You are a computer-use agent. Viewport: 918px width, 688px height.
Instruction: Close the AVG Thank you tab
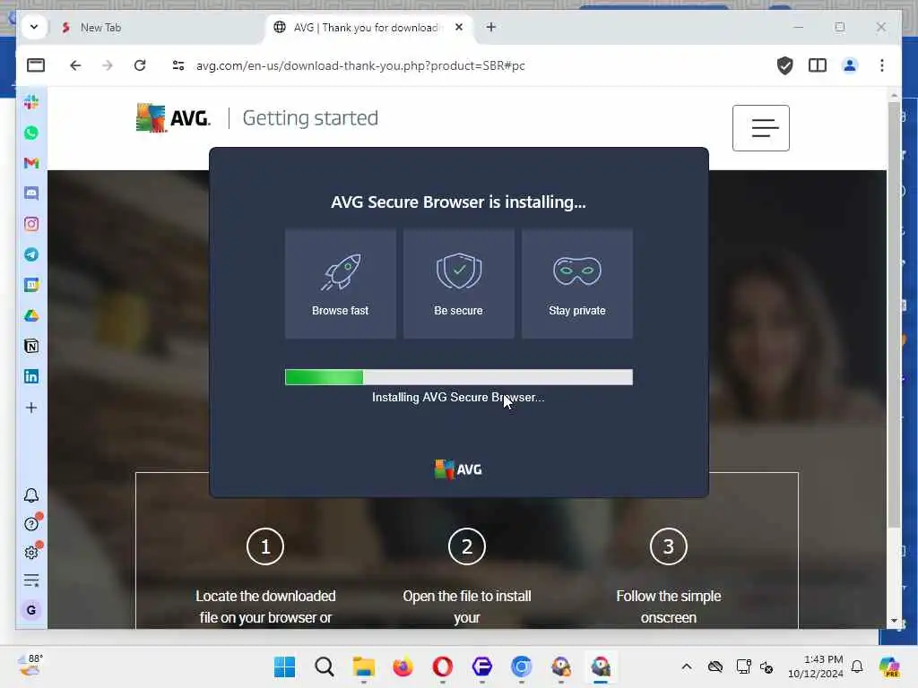459,27
